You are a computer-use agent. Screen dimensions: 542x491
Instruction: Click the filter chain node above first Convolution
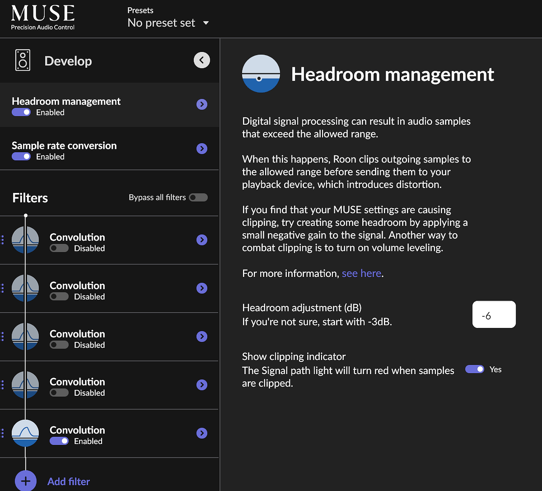point(26,215)
